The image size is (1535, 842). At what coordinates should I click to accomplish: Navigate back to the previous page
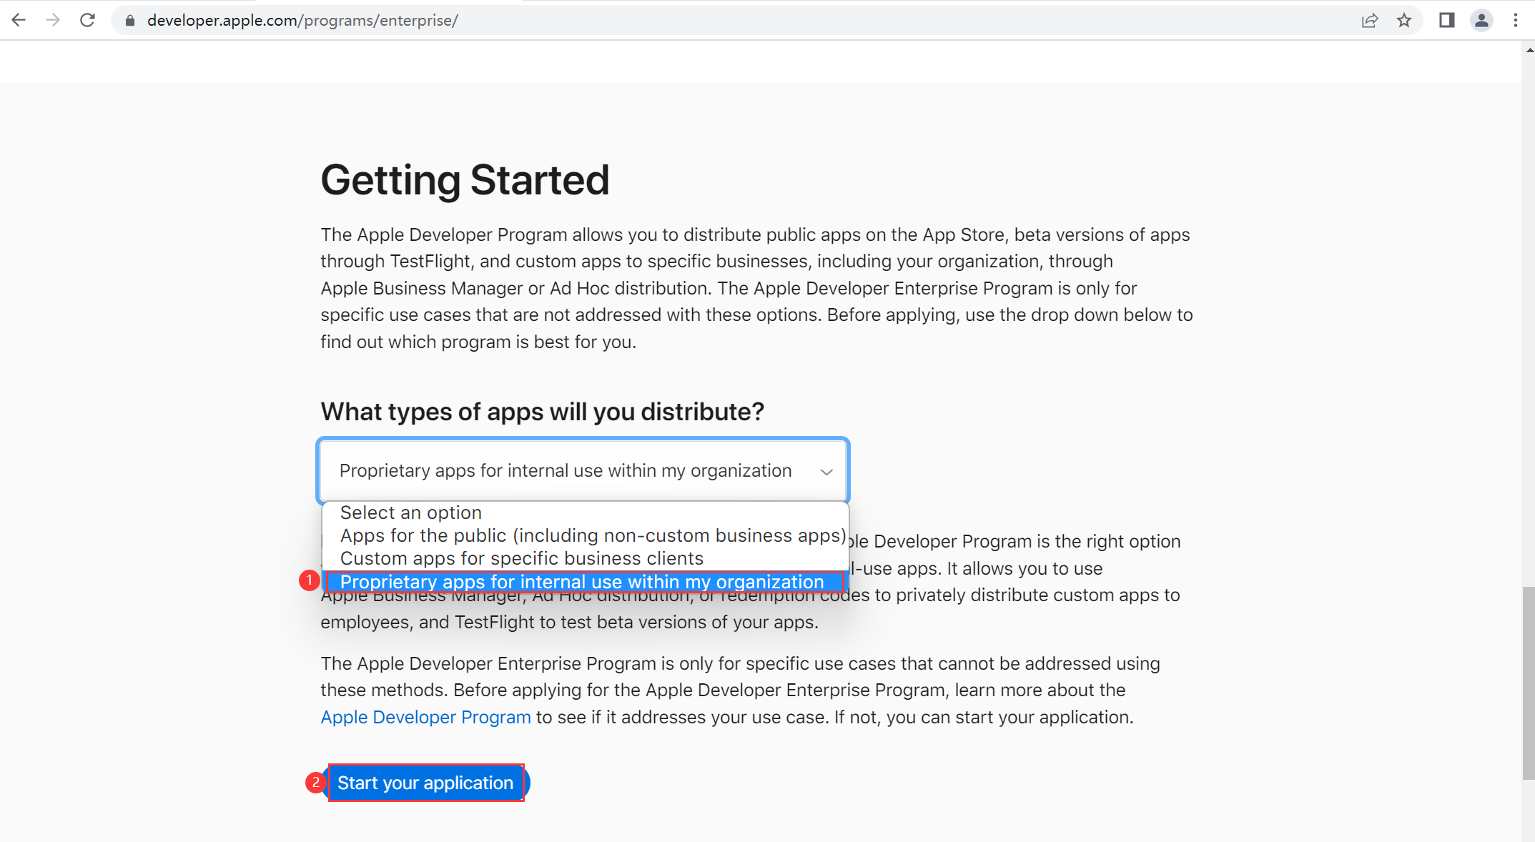(19, 20)
